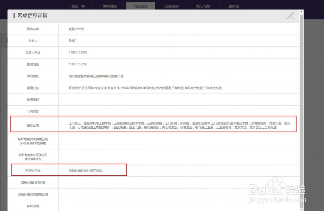Open the 在线下单 tab
The width and height of the screenshot is (324, 211).
(x=78, y=6)
